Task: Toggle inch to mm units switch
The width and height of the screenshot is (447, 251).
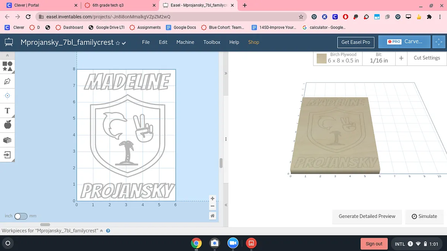Action: coord(21,216)
